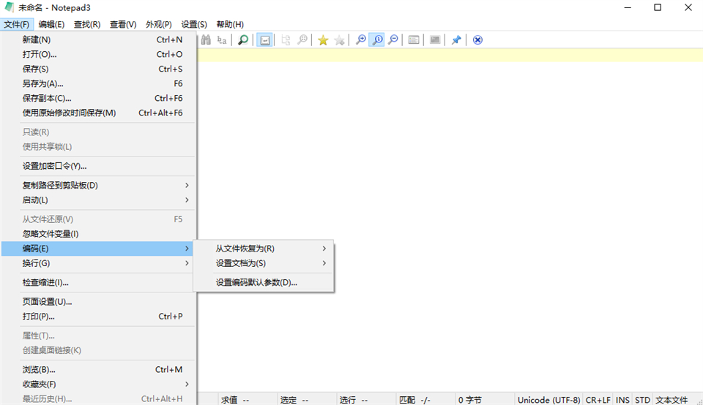Toggle 忽略文件变量(I) menu option
This screenshot has height=405, width=703.
pyautogui.click(x=99, y=234)
